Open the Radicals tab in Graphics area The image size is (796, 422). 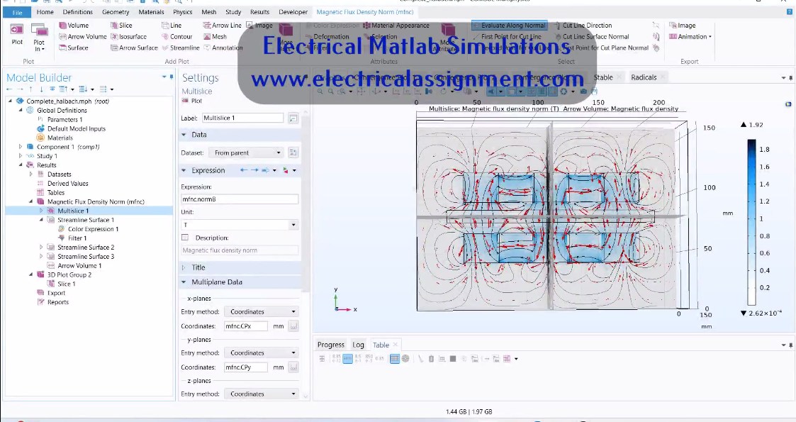(x=644, y=77)
